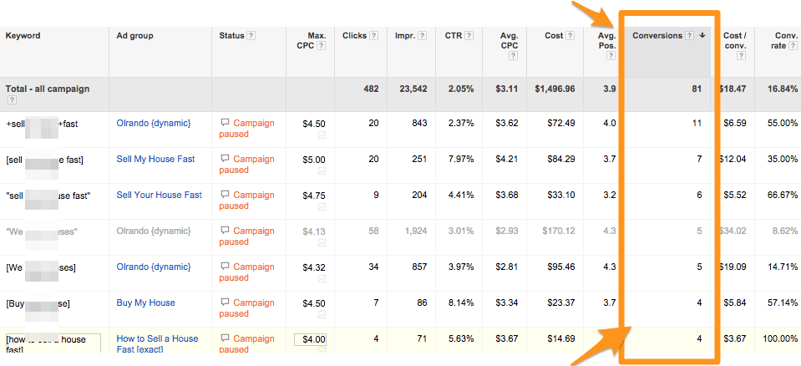Toggle the Conversions sort arrow
The height and width of the screenshot is (366, 801).
702,36
